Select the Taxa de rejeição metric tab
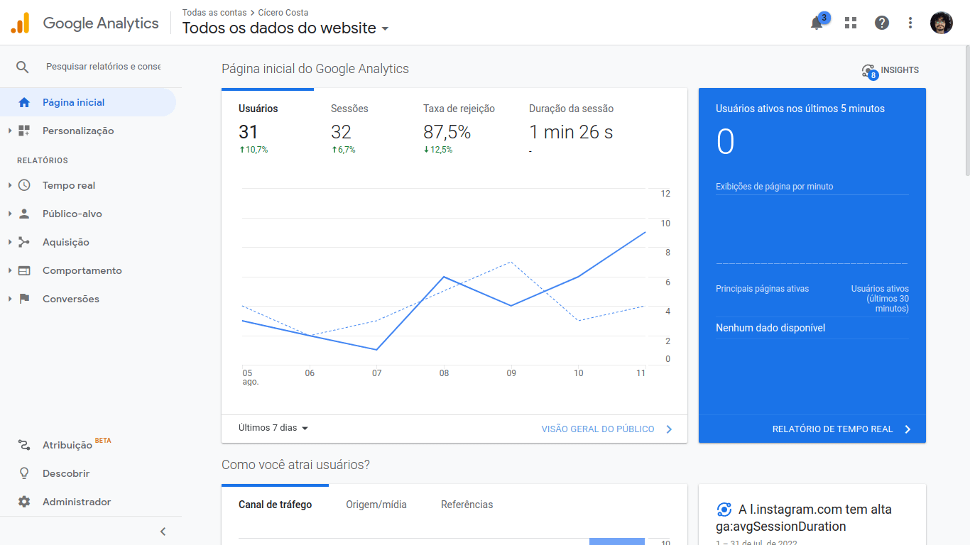 point(459,109)
